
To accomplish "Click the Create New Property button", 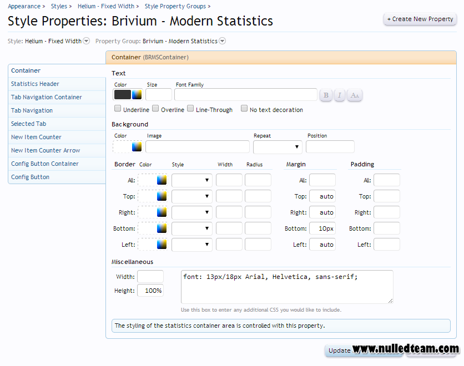I will click(420, 19).
